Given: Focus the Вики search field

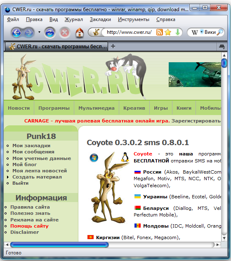Looking at the screenshot, I should coord(210,32).
